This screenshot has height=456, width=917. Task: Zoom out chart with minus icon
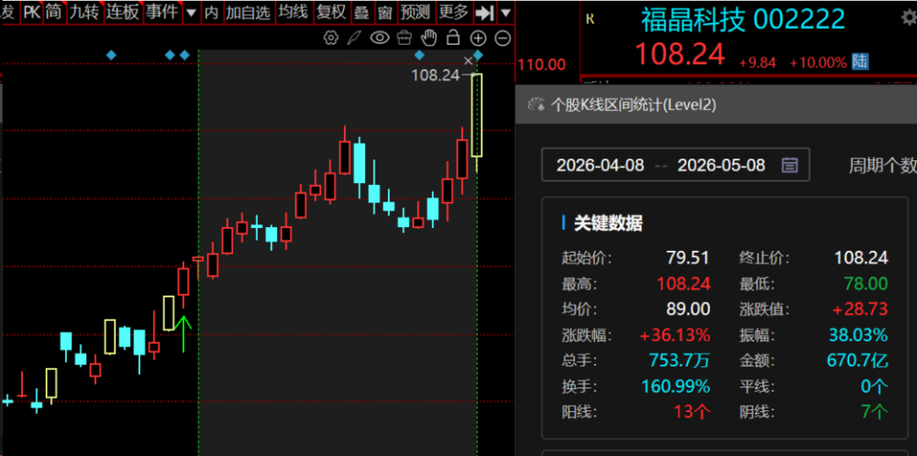point(502,38)
